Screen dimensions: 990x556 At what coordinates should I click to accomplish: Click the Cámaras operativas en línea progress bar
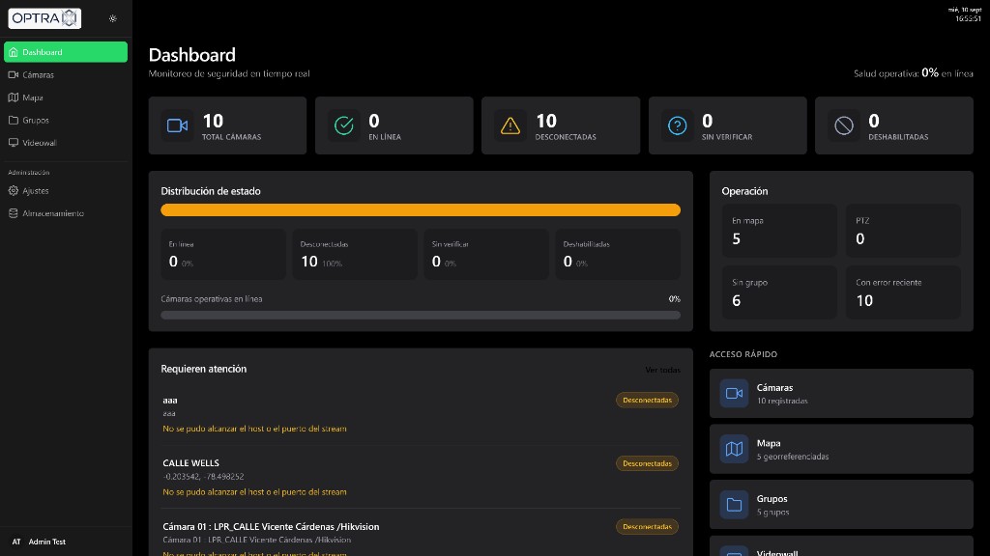pos(421,316)
